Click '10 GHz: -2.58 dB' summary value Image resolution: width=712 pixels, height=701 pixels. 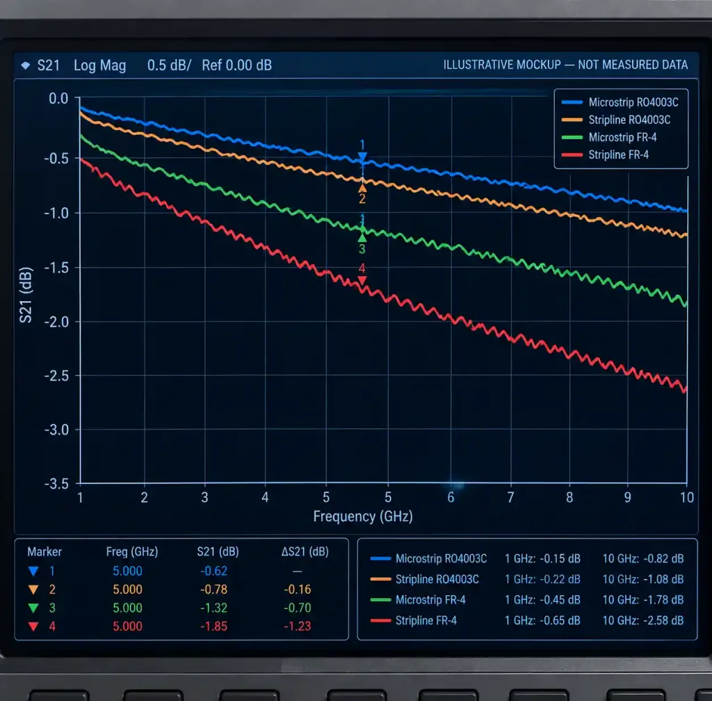643,620
